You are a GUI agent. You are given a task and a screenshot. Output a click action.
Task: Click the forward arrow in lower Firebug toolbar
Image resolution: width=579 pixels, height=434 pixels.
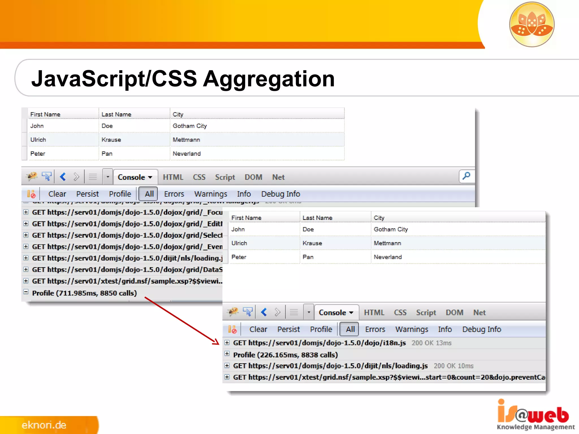277,312
